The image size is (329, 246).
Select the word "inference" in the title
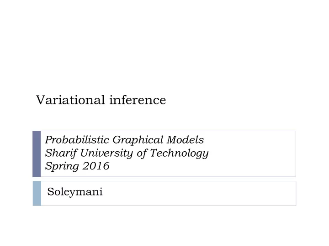(138, 100)
